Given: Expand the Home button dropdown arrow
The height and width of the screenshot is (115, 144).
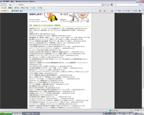Looking at the screenshot, I should click(x=102, y=11).
